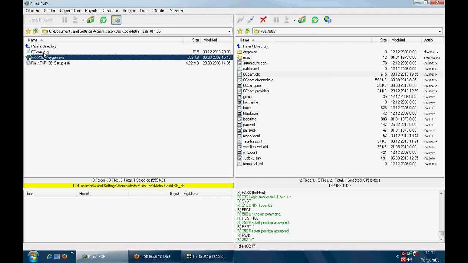The height and width of the screenshot is (263, 468).
Task: Open the Yardım menu
Action: pyautogui.click(x=176, y=11)
